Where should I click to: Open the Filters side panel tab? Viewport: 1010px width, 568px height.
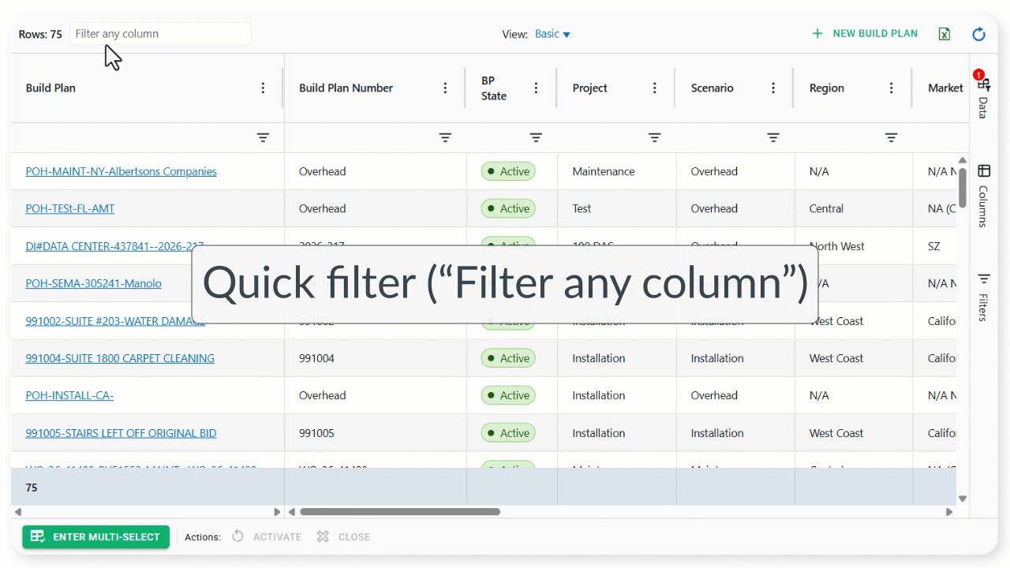tap(983, 297)
